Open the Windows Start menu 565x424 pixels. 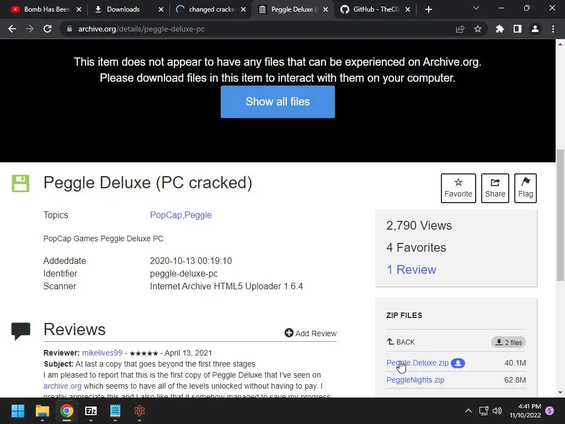(18, 411)
